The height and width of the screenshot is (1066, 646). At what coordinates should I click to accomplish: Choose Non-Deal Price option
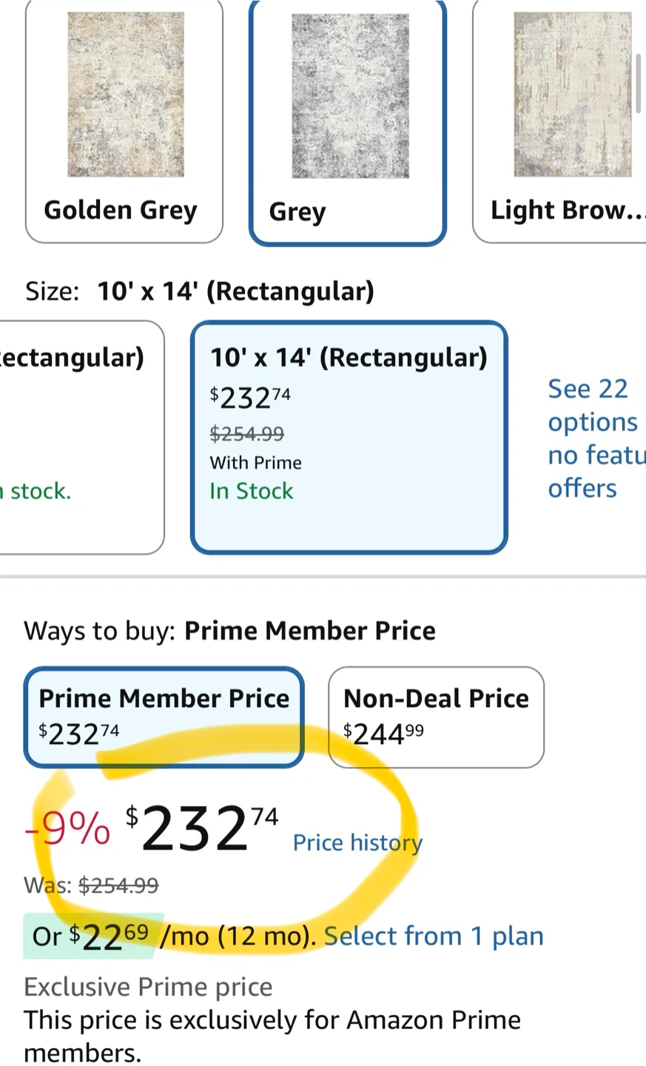[436, 717]
